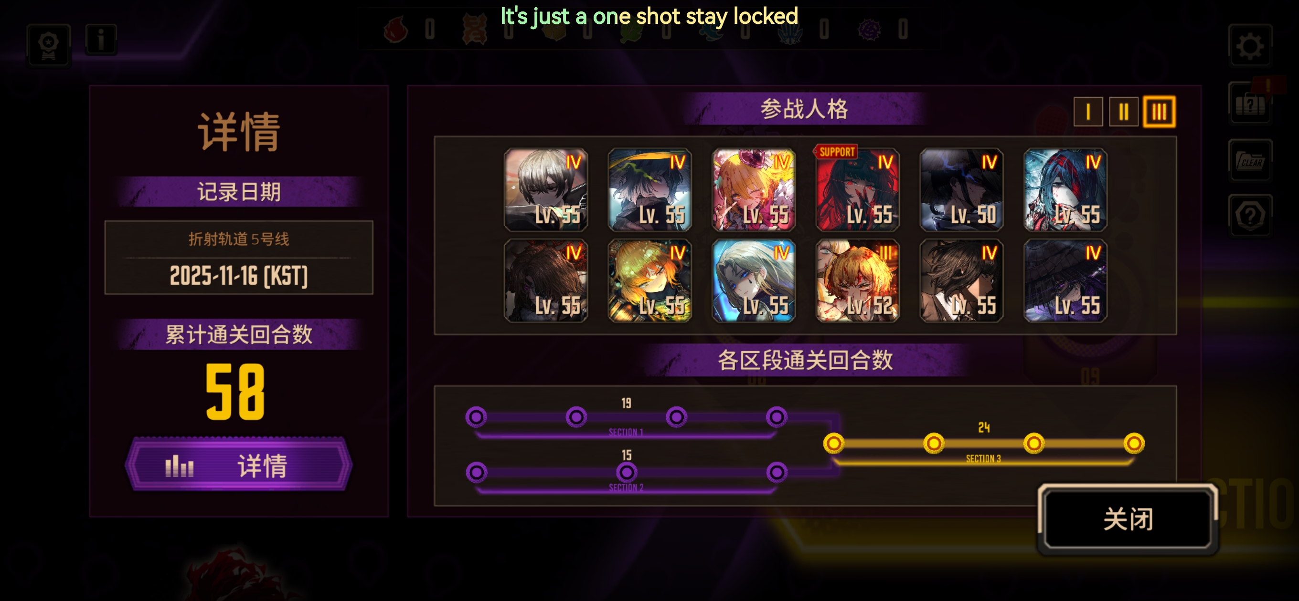Select the SUPPORT character portrait
Viewport: 1299px width, 601px height.
click(857, 189)
